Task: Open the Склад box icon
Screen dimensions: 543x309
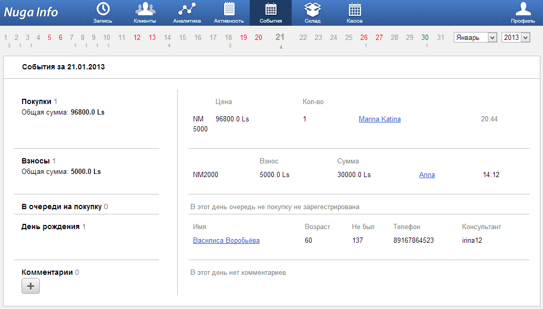Action: tap(313, 9)
